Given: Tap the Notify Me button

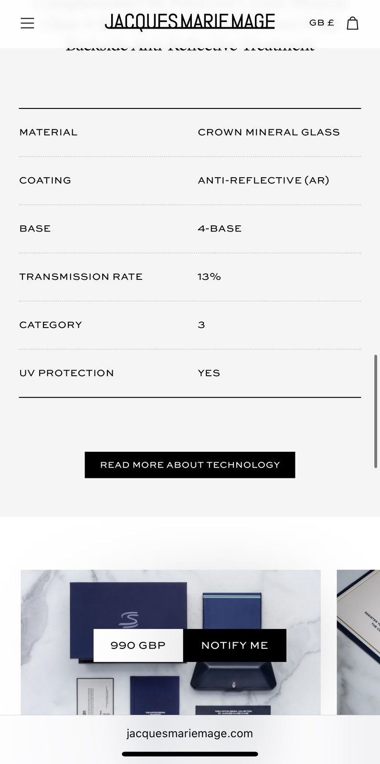Looking at the screenshot, I should pos(234,645).
